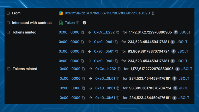Screen dimensions: 199x112
Task: Open 0xa0...0b61 in the upper 93,809.38 row
Action: 104,51
